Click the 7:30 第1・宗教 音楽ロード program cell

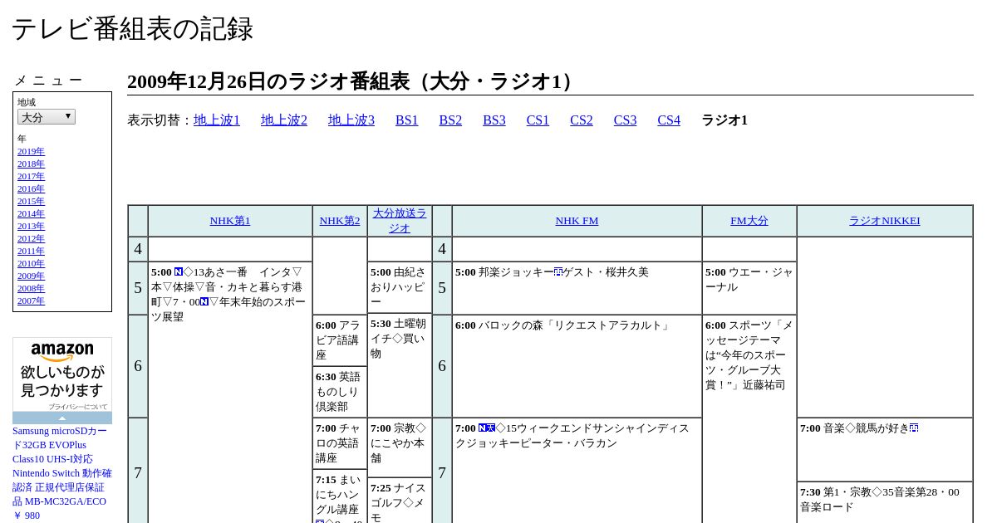(x=885, y=502)
